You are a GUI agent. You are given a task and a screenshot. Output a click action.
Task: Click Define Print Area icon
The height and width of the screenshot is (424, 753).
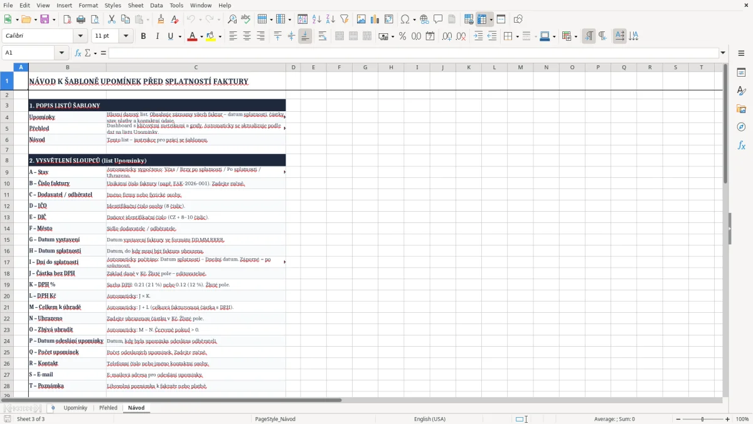click(469, 19)
